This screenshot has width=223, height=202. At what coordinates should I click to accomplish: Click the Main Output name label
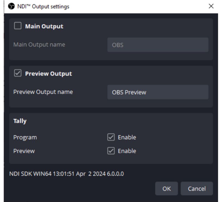pos(39,45)
